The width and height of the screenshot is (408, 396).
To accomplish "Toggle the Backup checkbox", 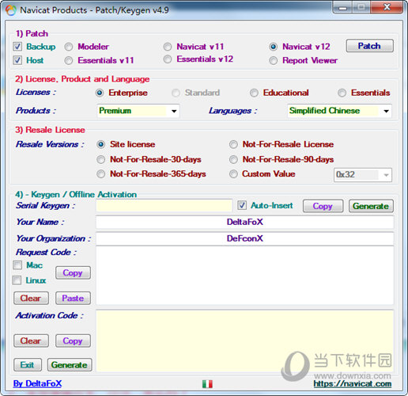I will point(17,47).
